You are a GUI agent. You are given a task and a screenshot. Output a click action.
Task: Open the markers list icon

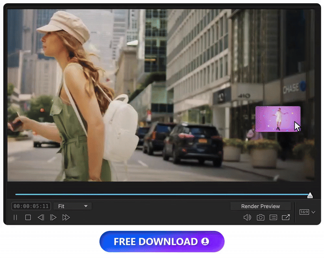click(x=273, y=217)
